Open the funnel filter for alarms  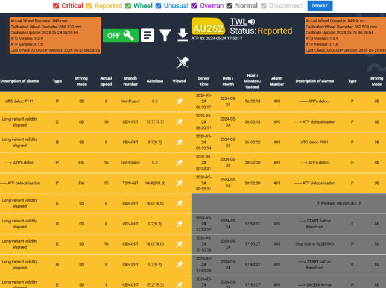(x=165, y=36)
